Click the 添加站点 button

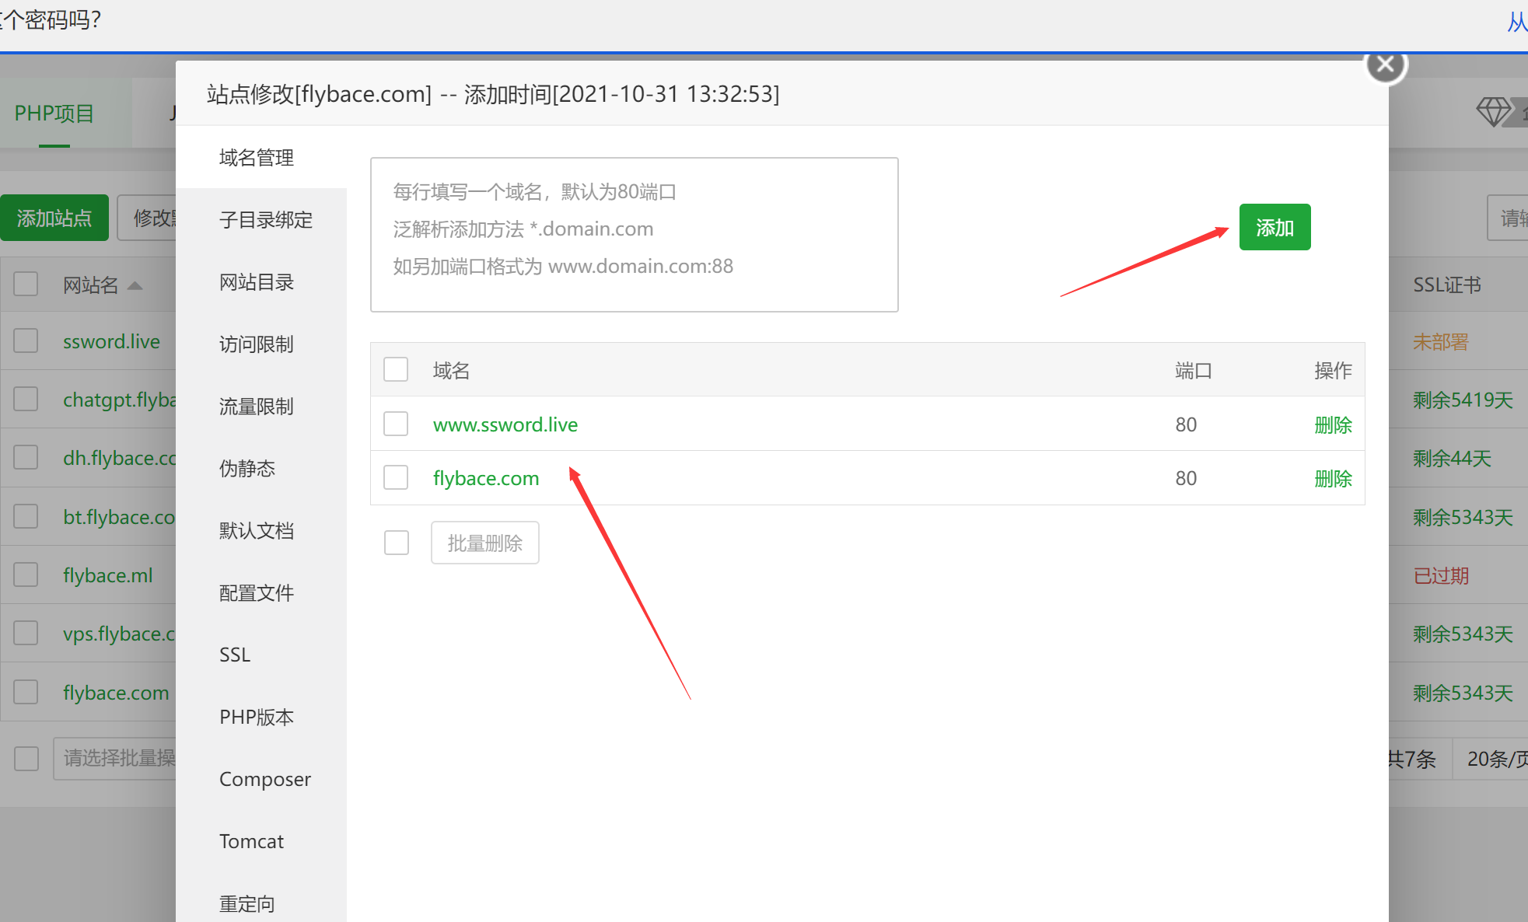click(x=54, y=218)
